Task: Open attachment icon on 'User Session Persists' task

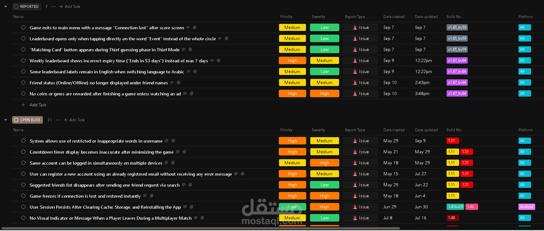Action: pos(191,207)
